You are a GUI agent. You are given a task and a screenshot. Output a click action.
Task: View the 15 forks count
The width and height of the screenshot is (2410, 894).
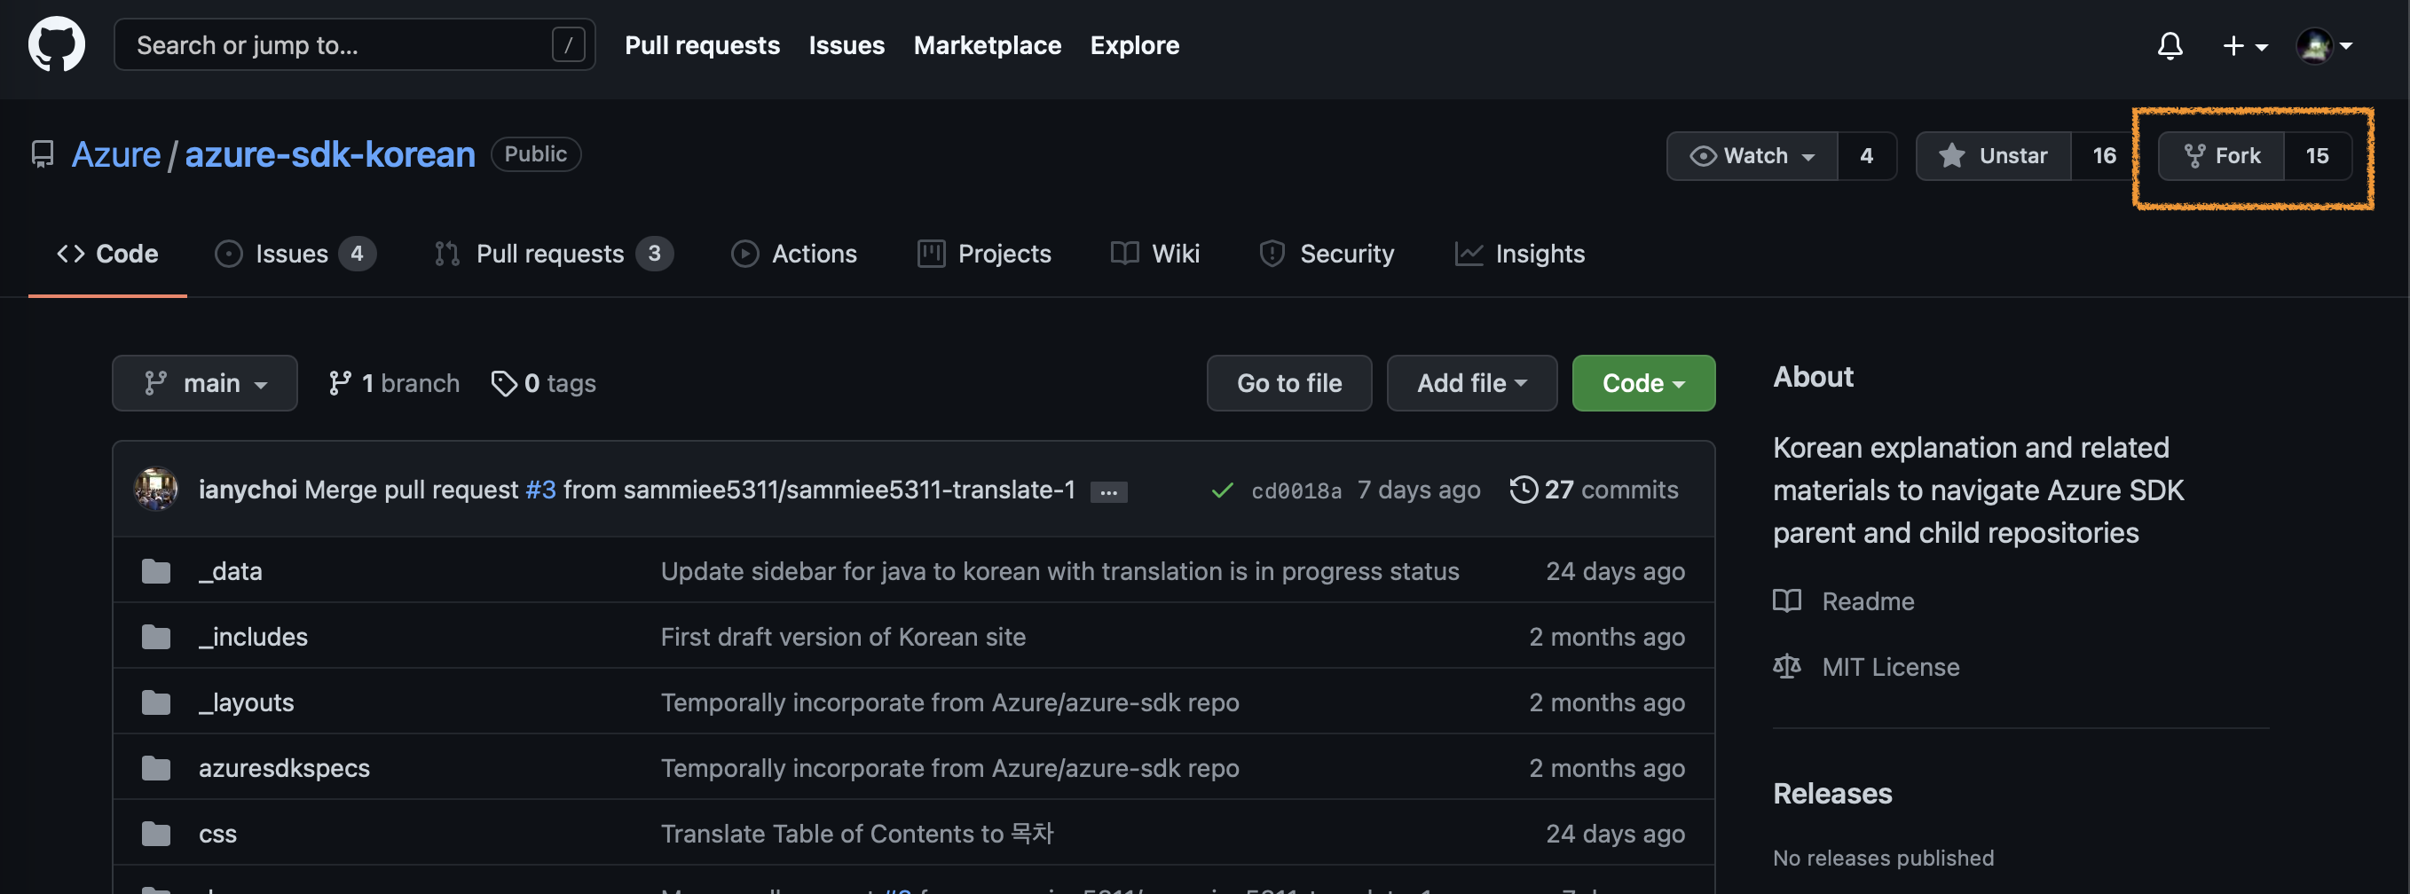click(2318, 155)
